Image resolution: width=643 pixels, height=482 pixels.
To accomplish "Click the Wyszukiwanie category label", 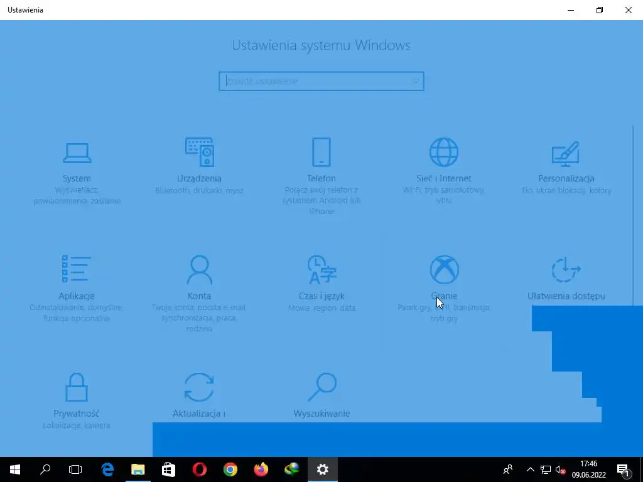I will click(322, 413).
